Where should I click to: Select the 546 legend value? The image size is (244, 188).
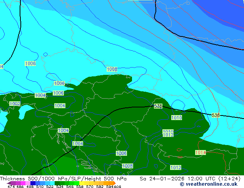pyautogui.click(x=70, y=186)
